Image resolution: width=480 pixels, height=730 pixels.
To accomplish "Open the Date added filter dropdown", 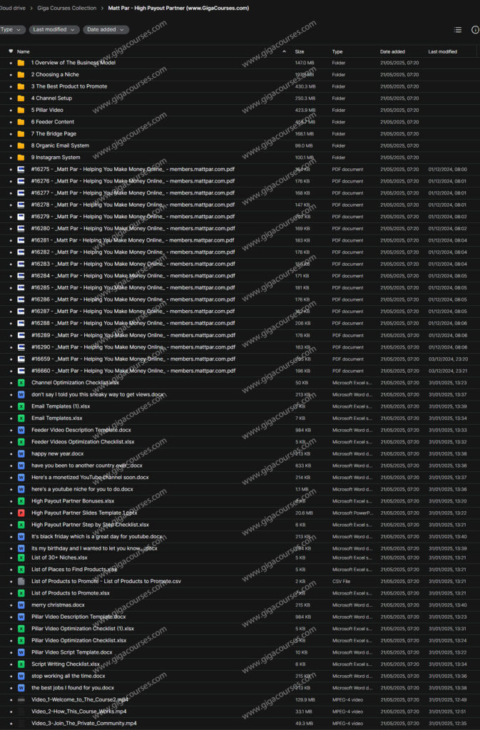I will pos(106,30).
